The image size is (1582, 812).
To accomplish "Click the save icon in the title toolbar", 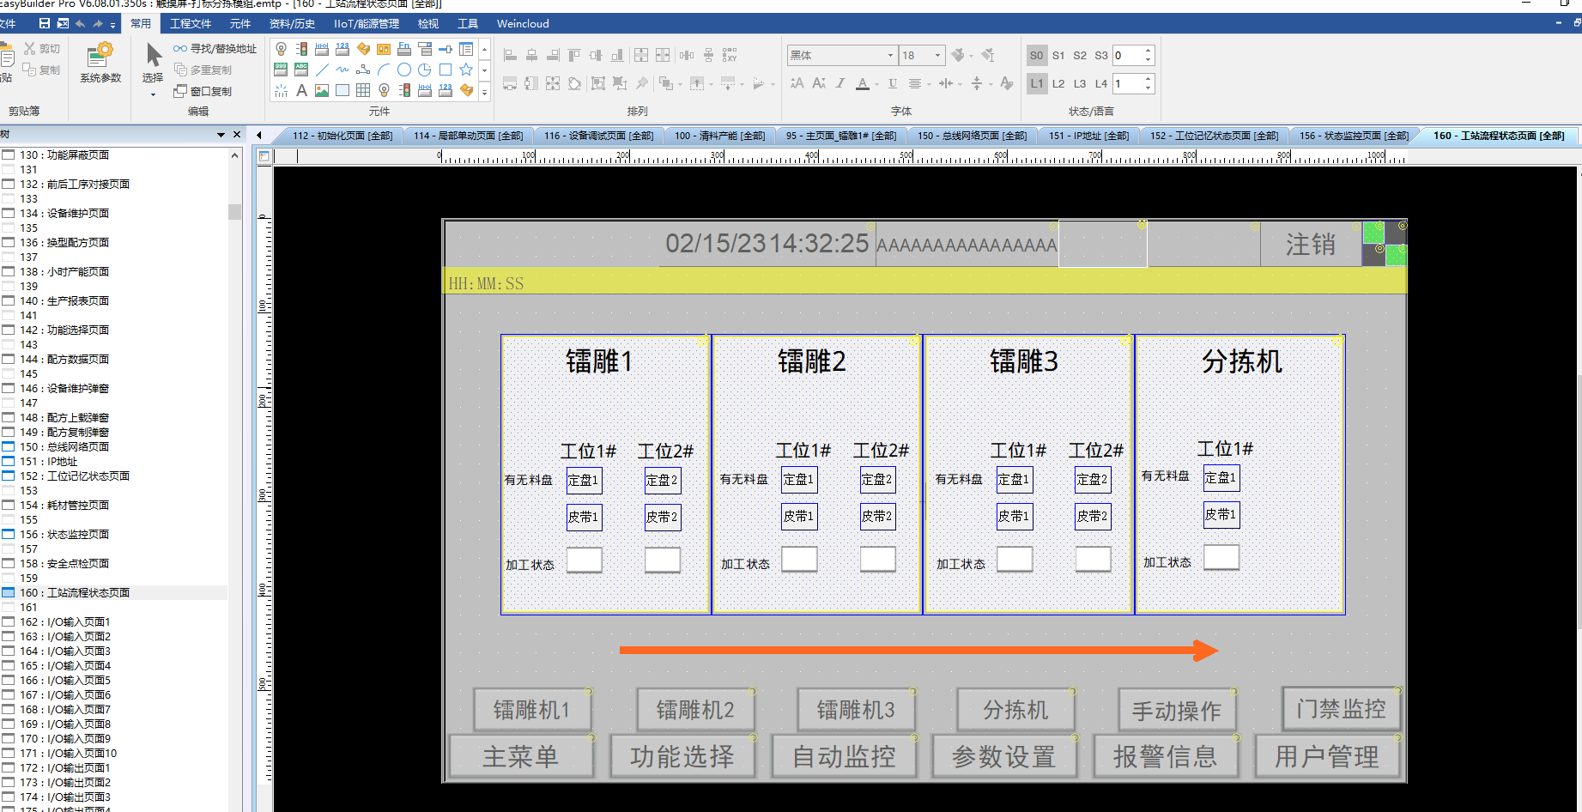I will [45, 23].
